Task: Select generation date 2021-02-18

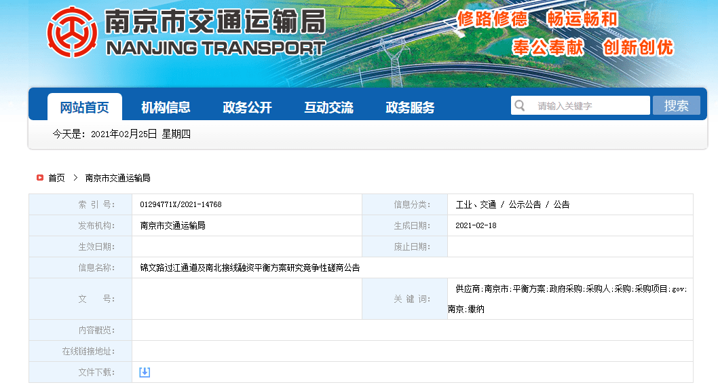Action: tap(476, 225)
